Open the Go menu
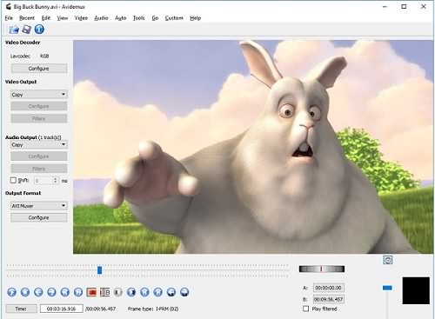The height and width of the screenshot is (319, 435). tap(155, 18)
